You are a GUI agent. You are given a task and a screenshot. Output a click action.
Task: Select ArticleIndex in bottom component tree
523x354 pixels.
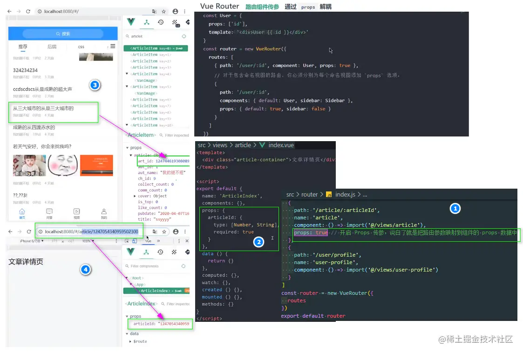click(x=156, y=291)
